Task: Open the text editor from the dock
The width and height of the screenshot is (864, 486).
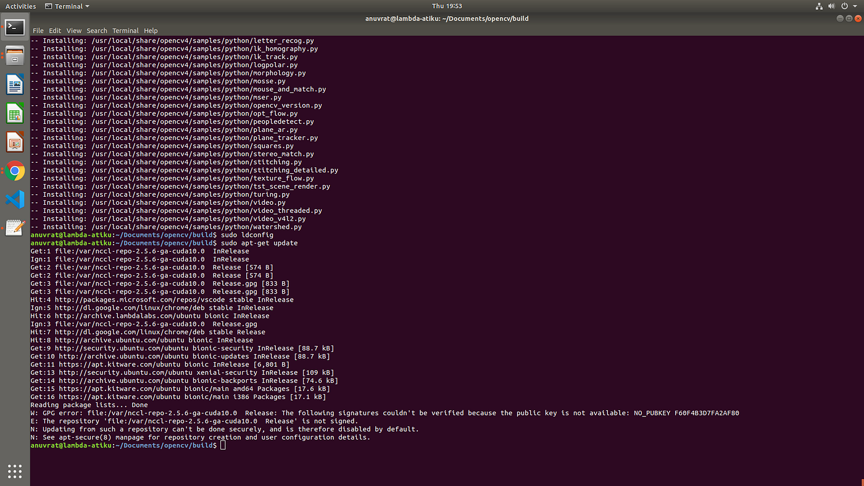Action: pyautogui.click(x=14, y=228)
